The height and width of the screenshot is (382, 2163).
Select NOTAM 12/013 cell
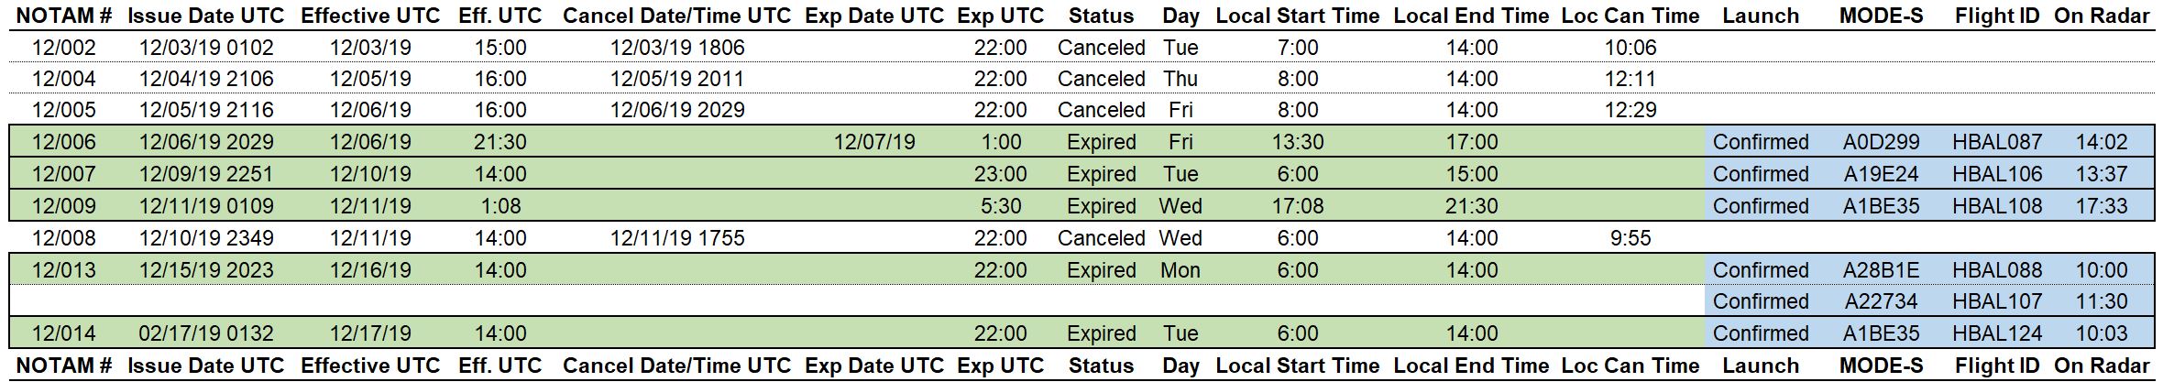point(64,270)
